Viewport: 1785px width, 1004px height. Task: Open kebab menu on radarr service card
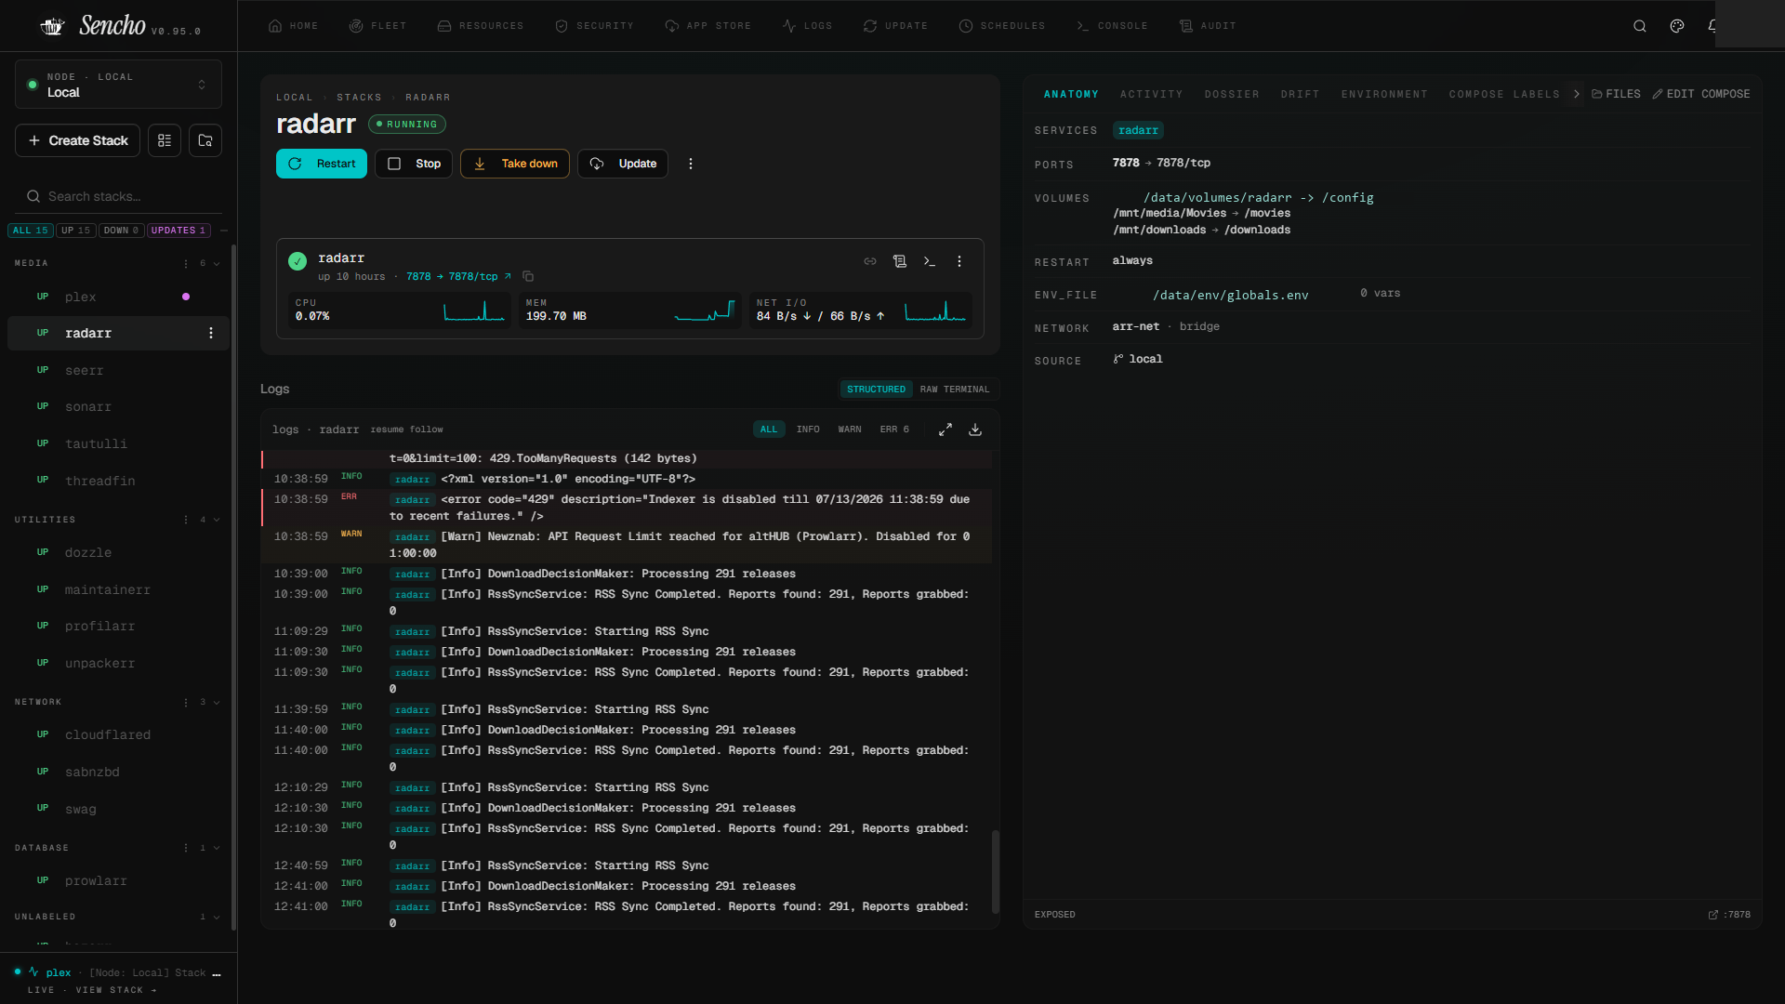coord(959,261)
